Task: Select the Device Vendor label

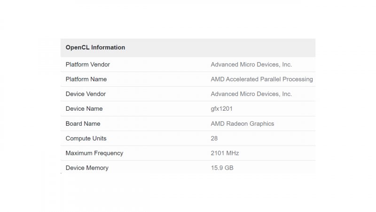Action: coord(86,94)
